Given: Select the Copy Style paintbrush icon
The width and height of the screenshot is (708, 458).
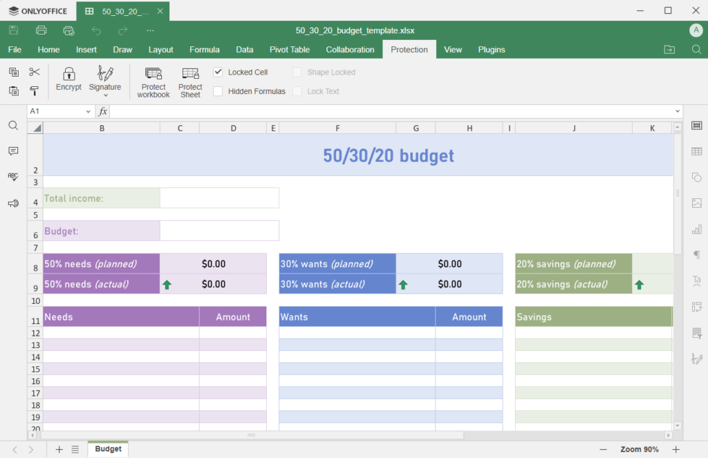Looking at the screenshot, I should (x=35, y=91).
